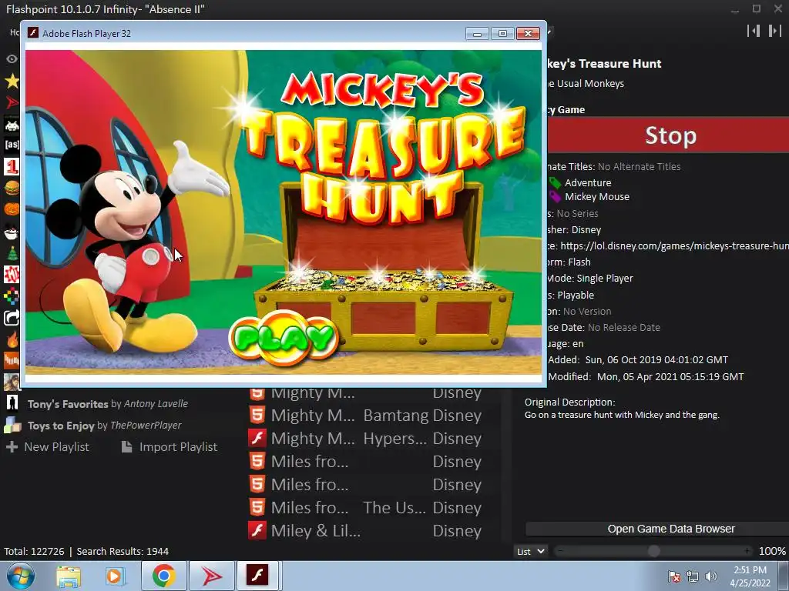Select the red gear-shaped playlist icon

(x=12, y=275)
